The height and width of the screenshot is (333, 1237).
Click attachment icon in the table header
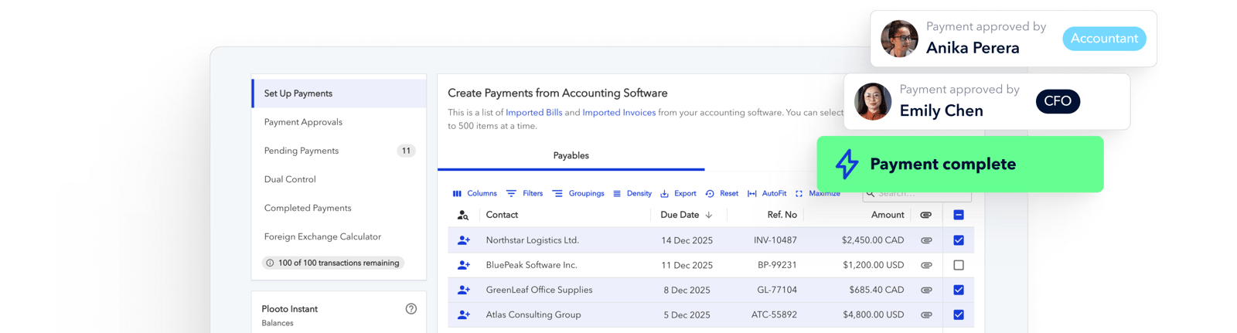926,215
